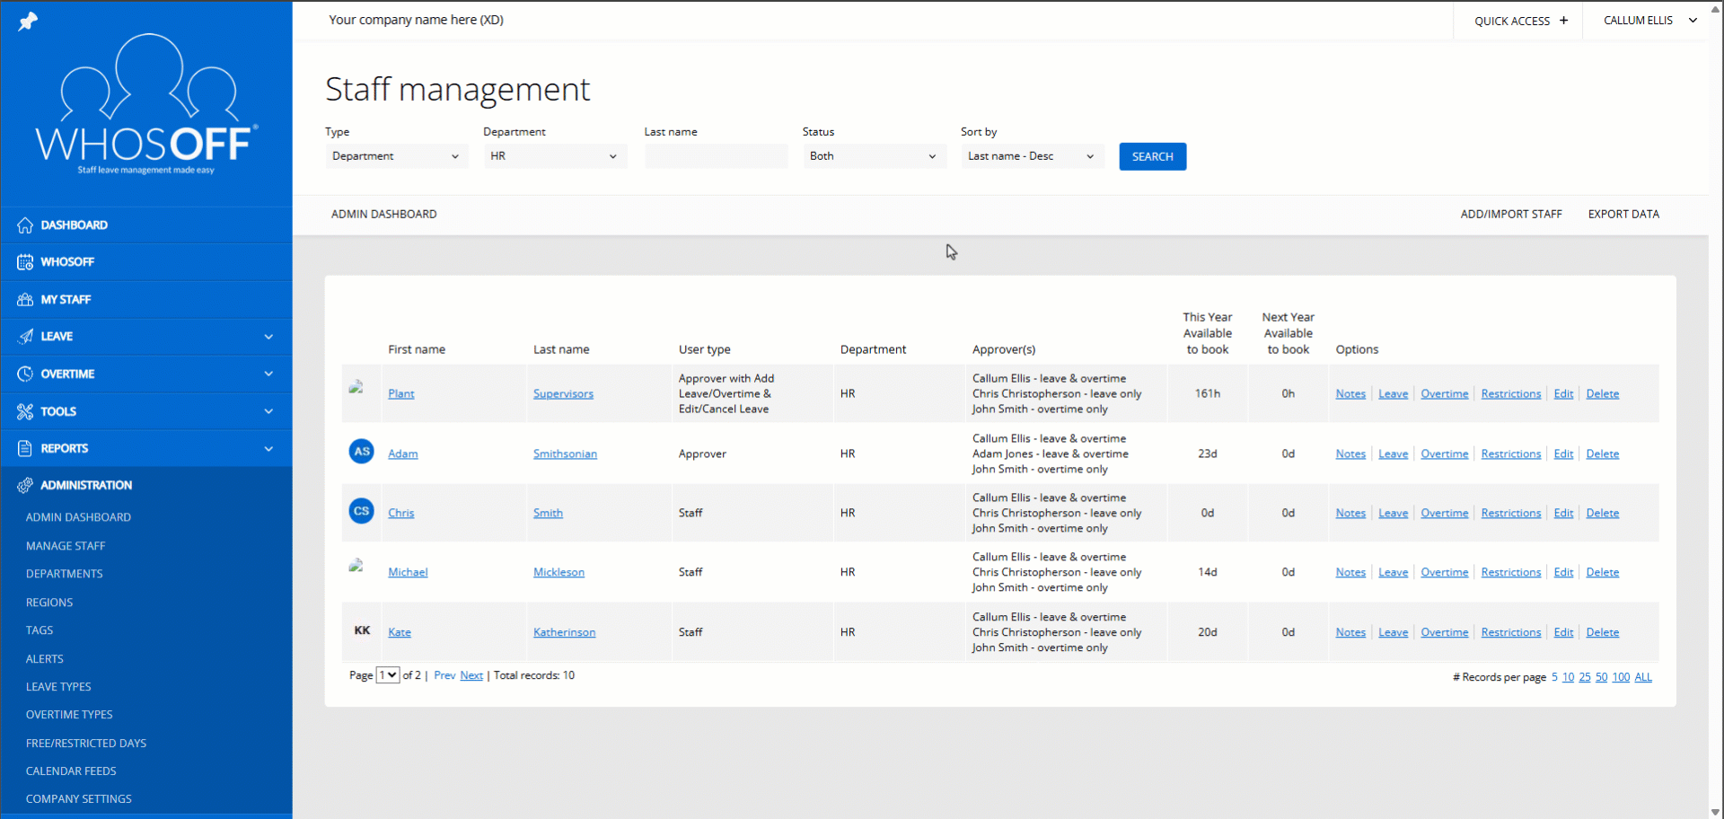This screenshot has width=1724, height=819.
Task: Expand the Tools sidebar submenu
Action: pos(268,411)
